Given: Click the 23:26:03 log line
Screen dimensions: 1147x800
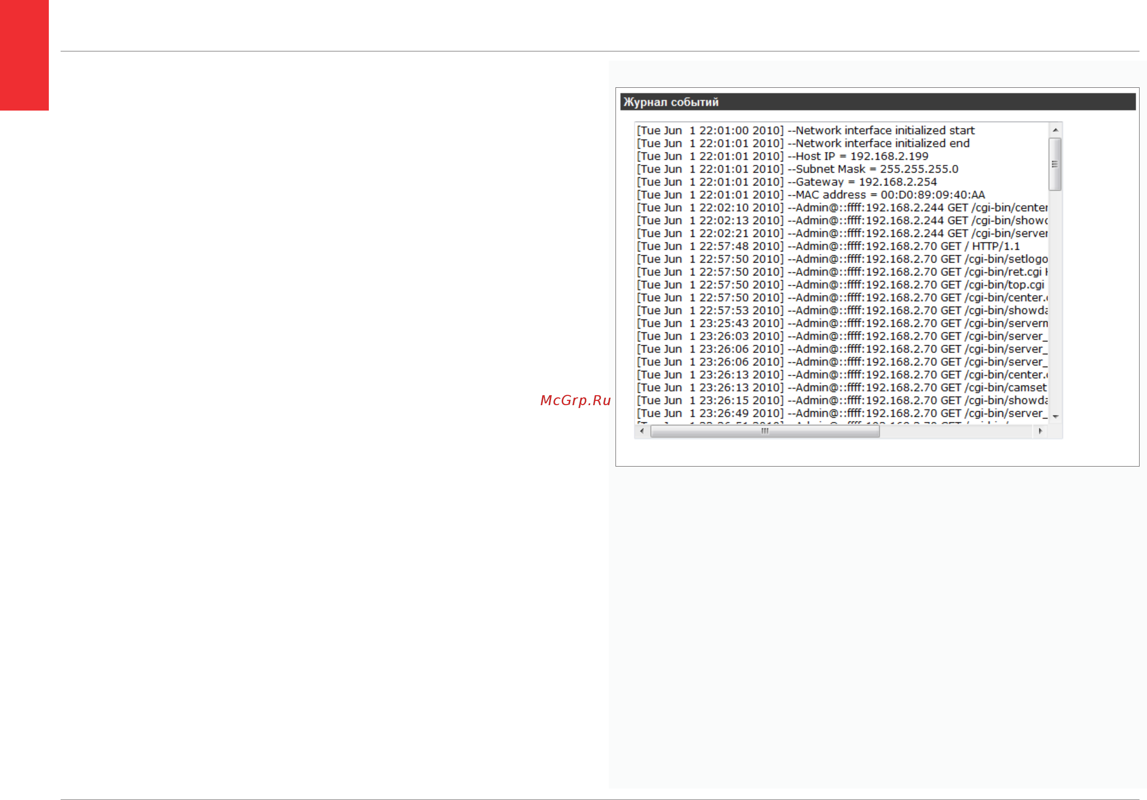Looking at the screenshot, I should point(842,336).
